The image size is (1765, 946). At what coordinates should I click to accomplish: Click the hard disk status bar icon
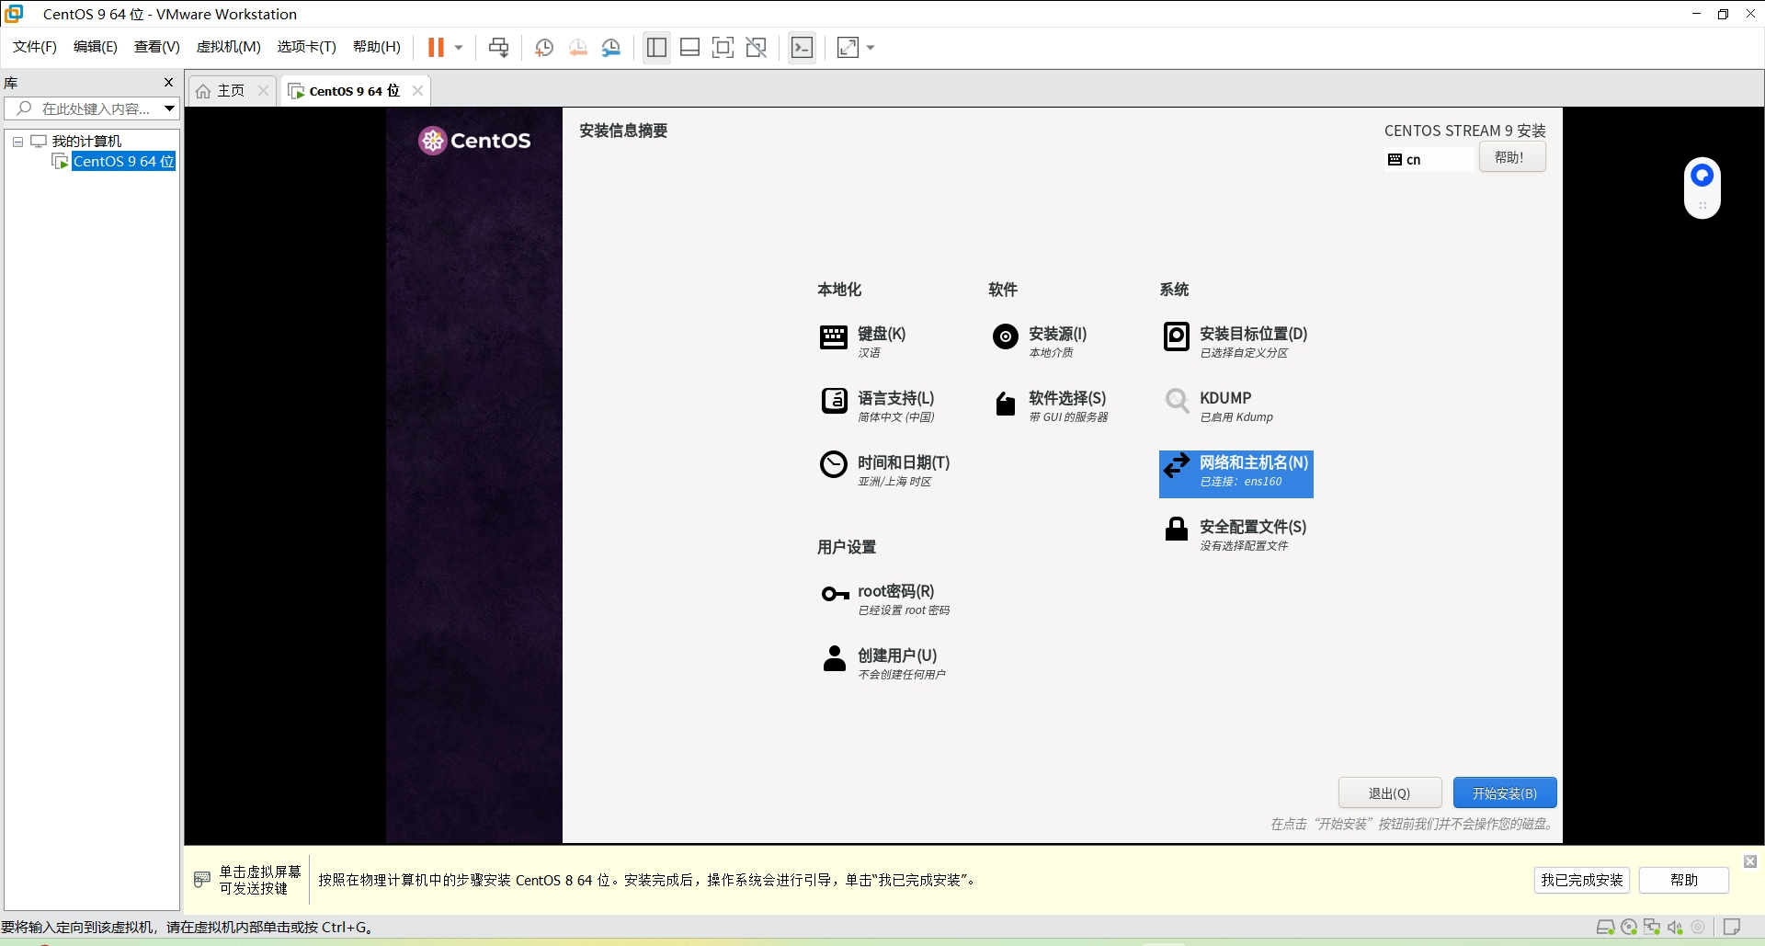click(x=1605, y=927)
